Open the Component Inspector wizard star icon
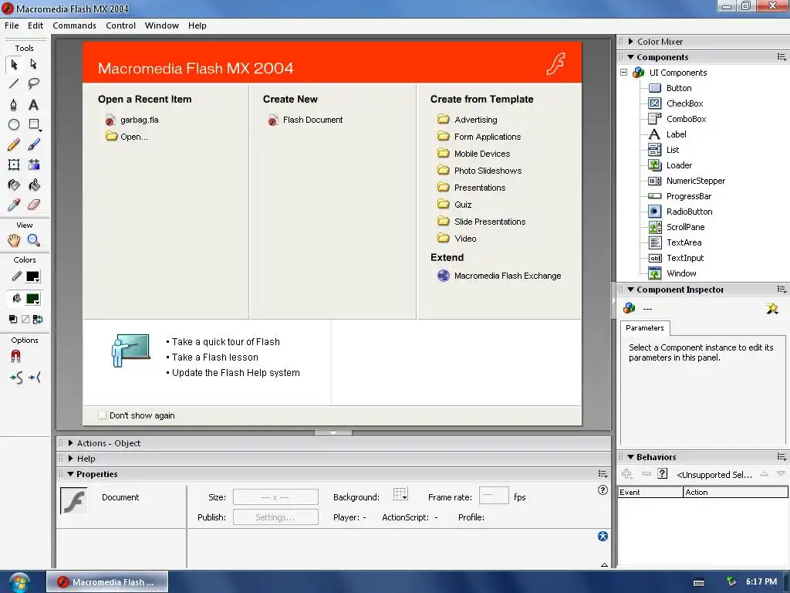Image resolution: width=790 pixels, height=593 pixels. click(771, 308)
